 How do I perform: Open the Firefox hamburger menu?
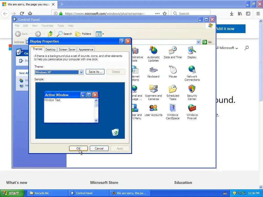258,14
